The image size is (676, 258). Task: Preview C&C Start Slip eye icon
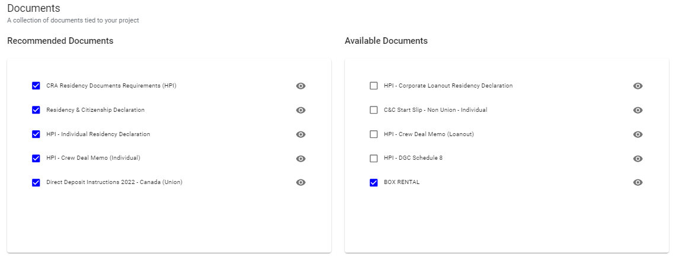[638, 110]
